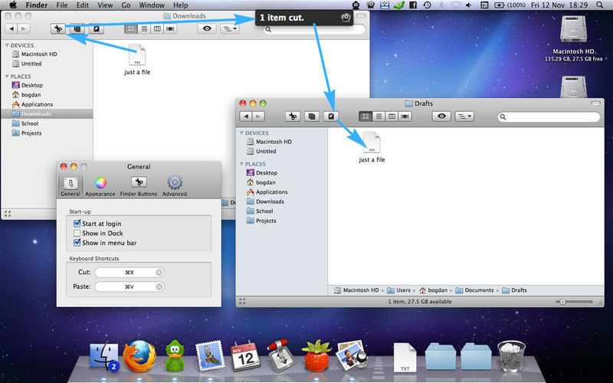Collapse the DEVICES section in Drafts sidebar
The height and width of the screenshot is (383, 613).
pyautogui.click(x=243, y=133)
